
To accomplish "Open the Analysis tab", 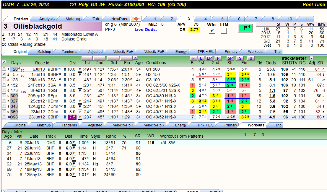I will 47,19.
